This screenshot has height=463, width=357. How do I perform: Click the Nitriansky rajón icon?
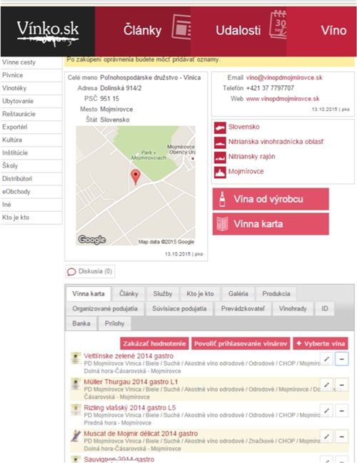[x=220, y=157]
